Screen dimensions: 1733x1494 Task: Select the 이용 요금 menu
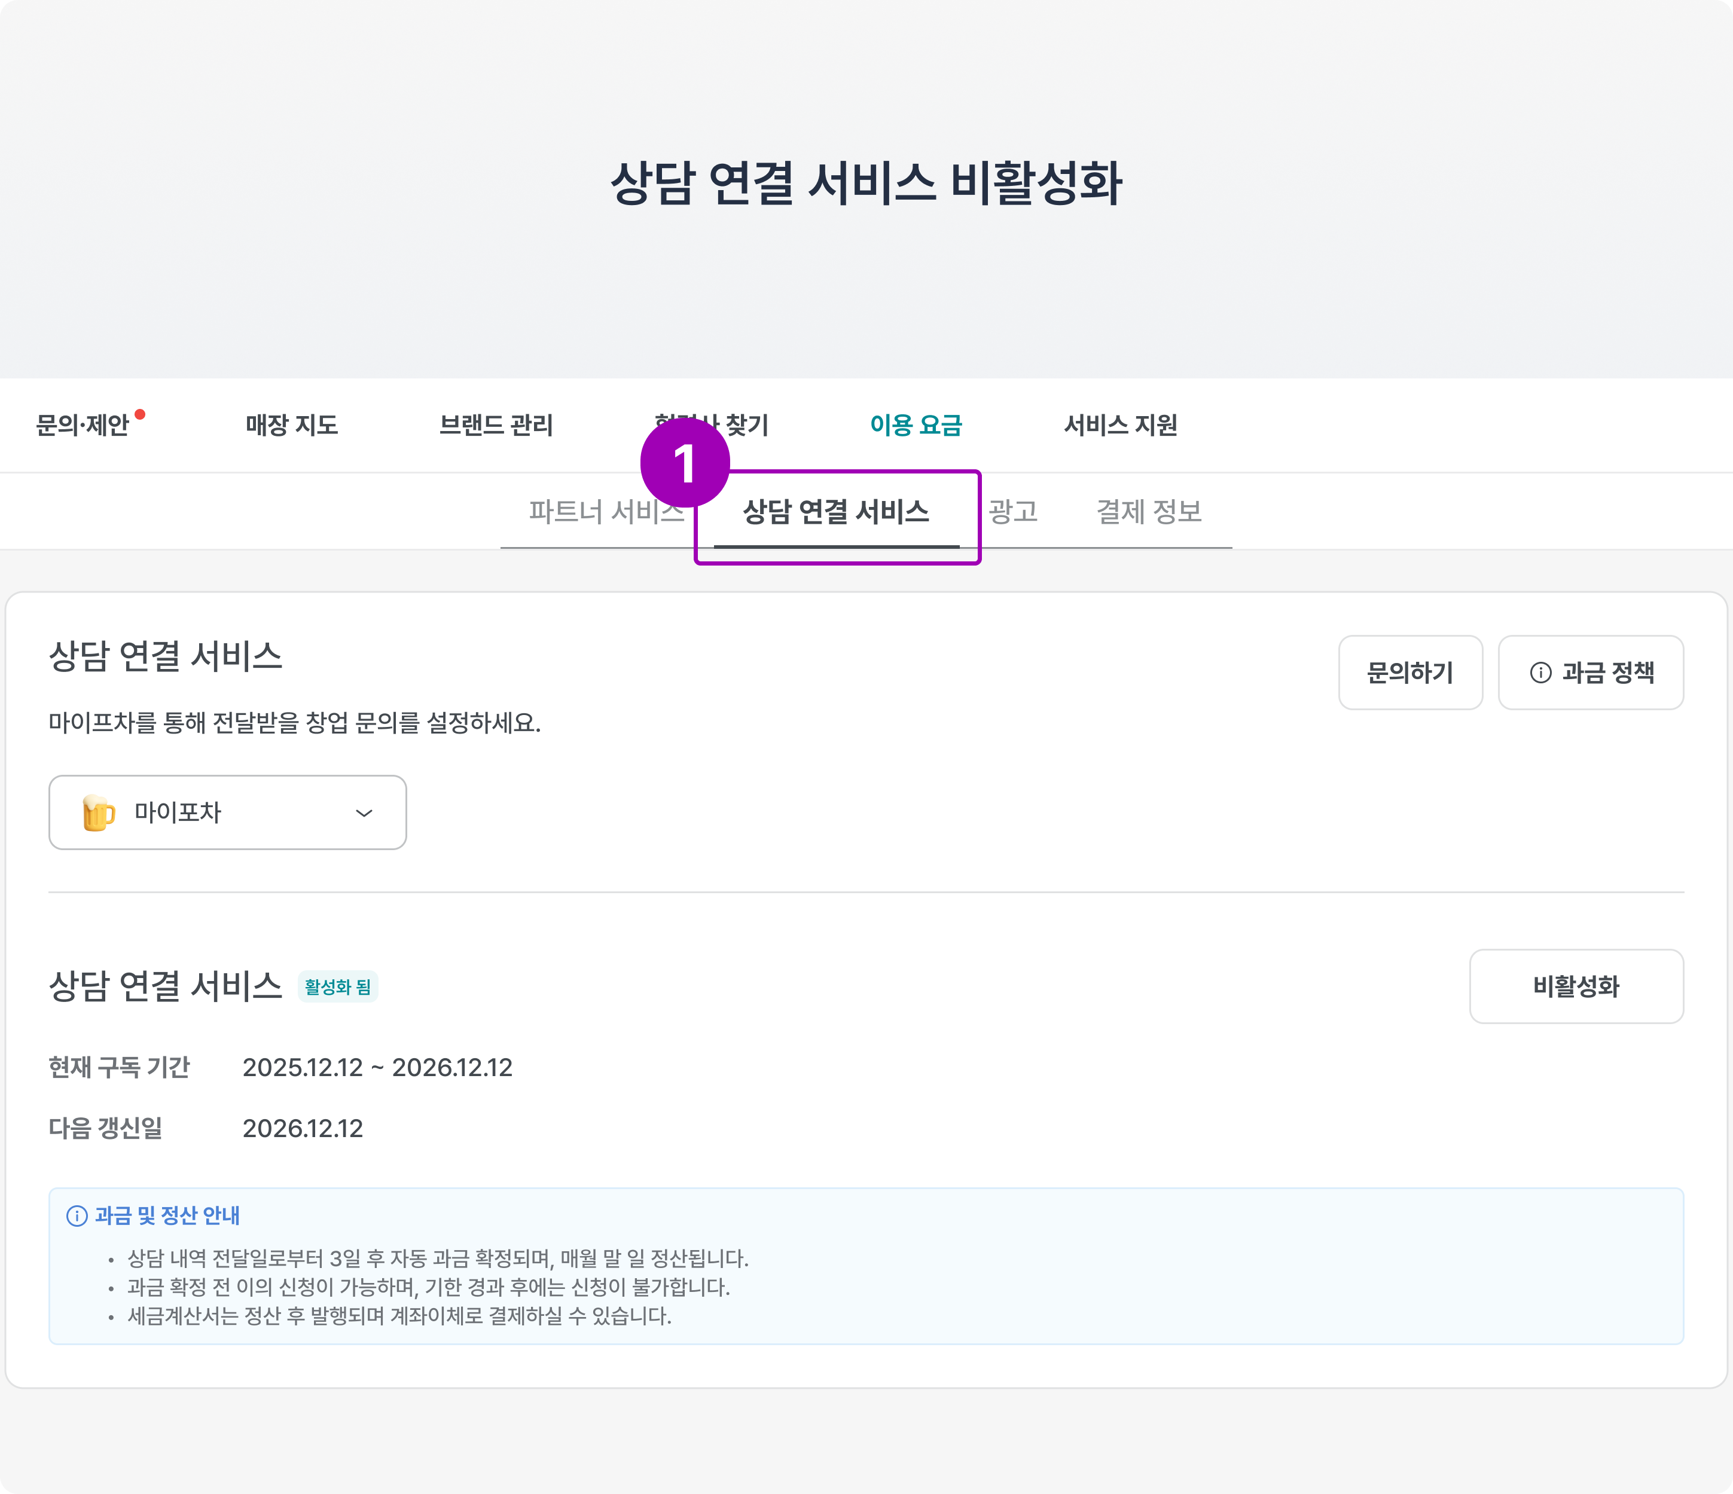(x=916, y=426)
